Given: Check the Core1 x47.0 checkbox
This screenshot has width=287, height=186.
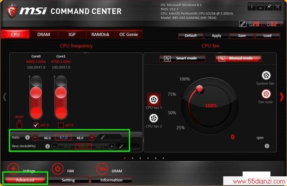Looking at the screenshot, I should pos(61,125).
